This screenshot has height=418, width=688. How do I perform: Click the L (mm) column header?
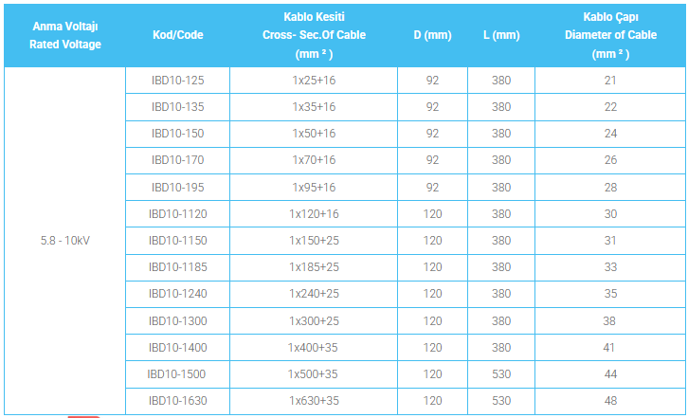pyautogui.click(x=501, y=35)
